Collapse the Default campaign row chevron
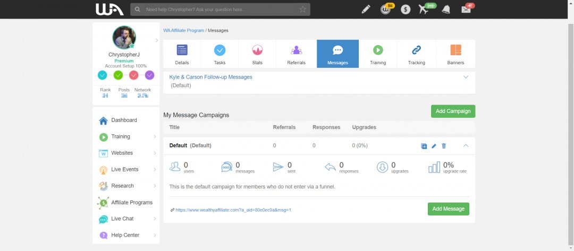 pos(466,145)
